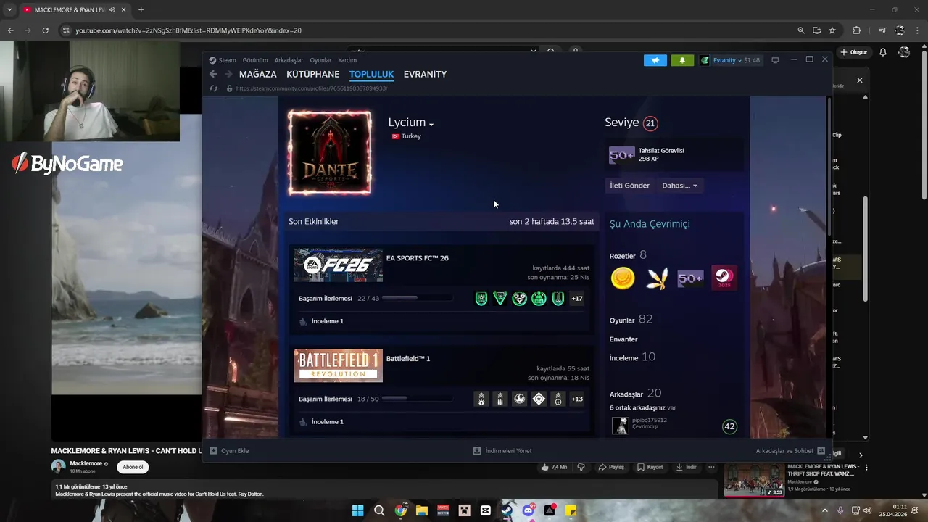Open Thrift Shop suggested video thumbnail
Screen dimensions: 928x522
coord(754,480)
